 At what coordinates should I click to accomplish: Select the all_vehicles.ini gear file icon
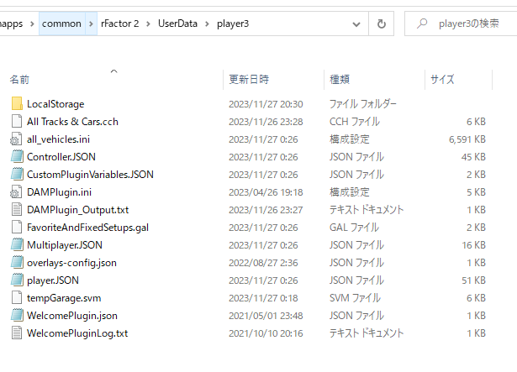point(16,139)
